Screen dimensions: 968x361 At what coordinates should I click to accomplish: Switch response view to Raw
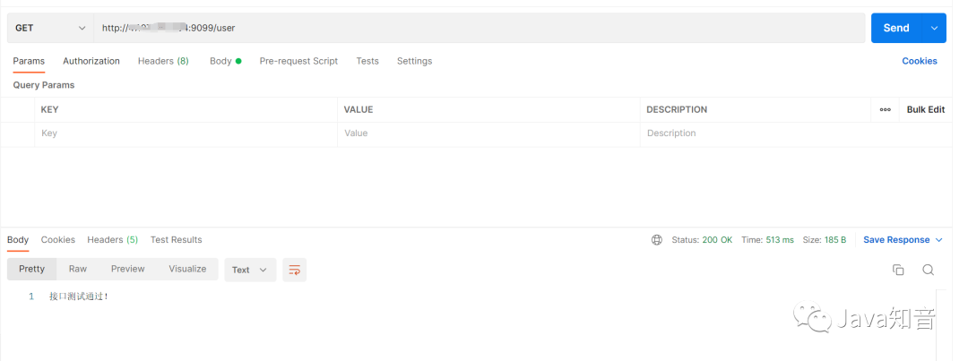pyautogui.click(x=78, y=269)
